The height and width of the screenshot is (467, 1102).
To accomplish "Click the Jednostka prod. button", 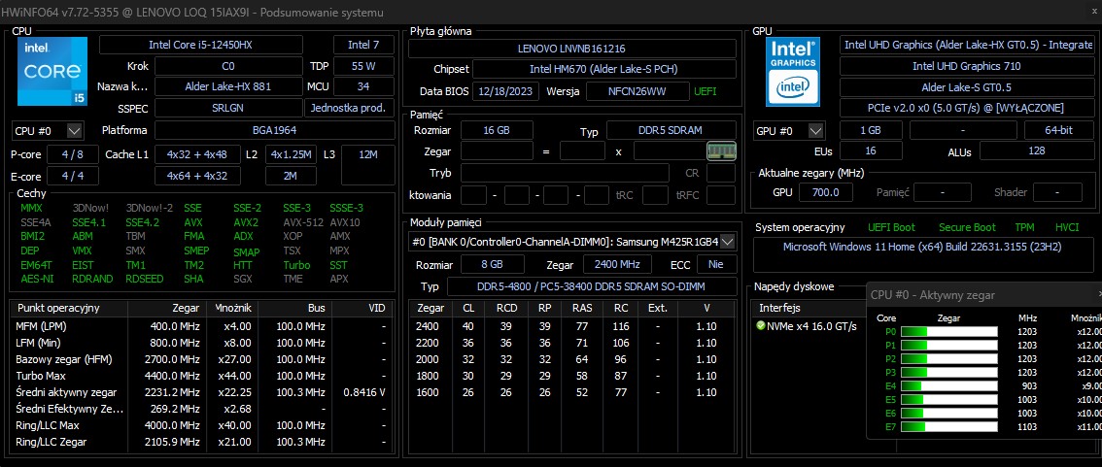I will pos(350,108).
